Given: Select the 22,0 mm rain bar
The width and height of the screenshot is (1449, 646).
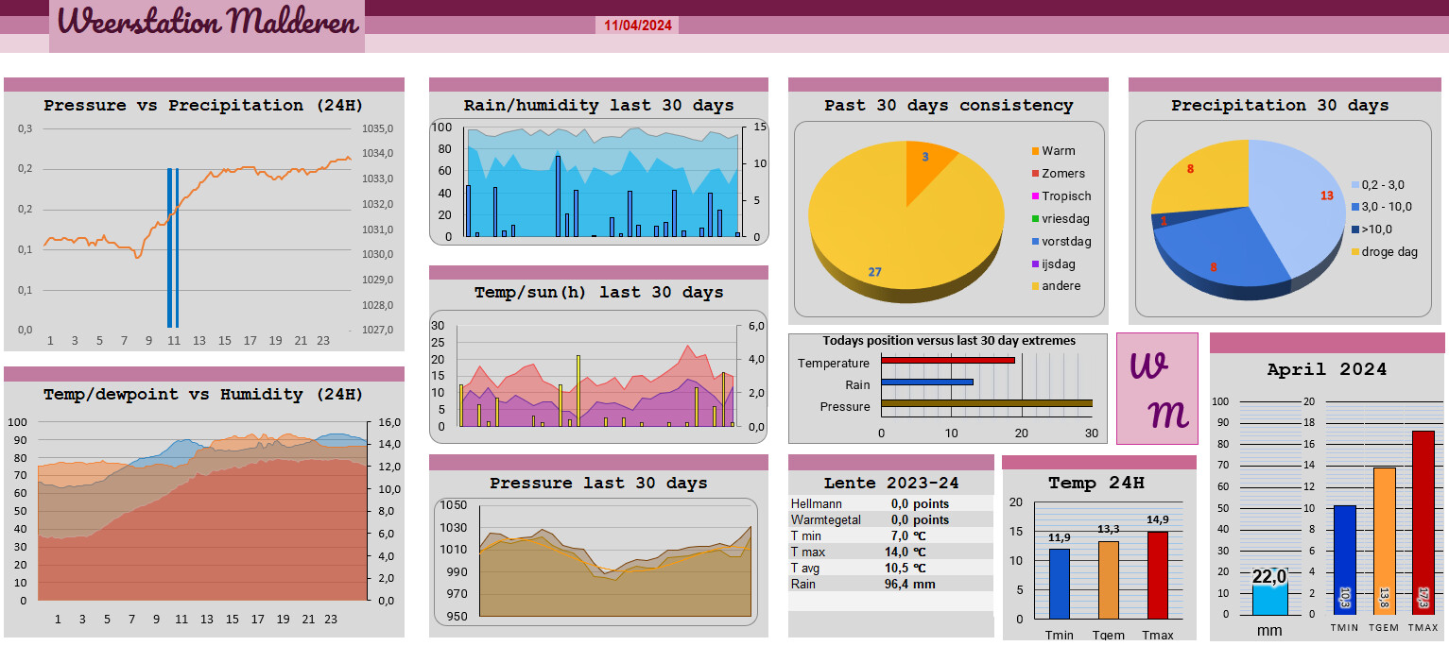Looking at the screenshot, I should coord(1269,599).
